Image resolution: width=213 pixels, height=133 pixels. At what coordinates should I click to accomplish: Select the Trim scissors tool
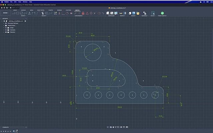coord(43,13)
